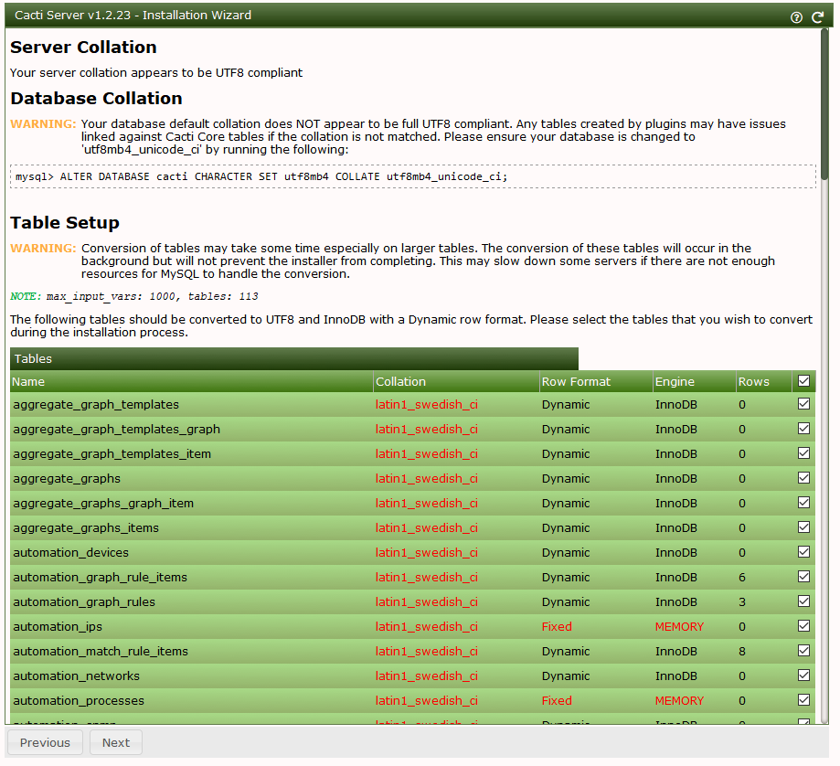Click the Previous button
The height and width of the screenshot is (766, 840).
click(45, 742)
